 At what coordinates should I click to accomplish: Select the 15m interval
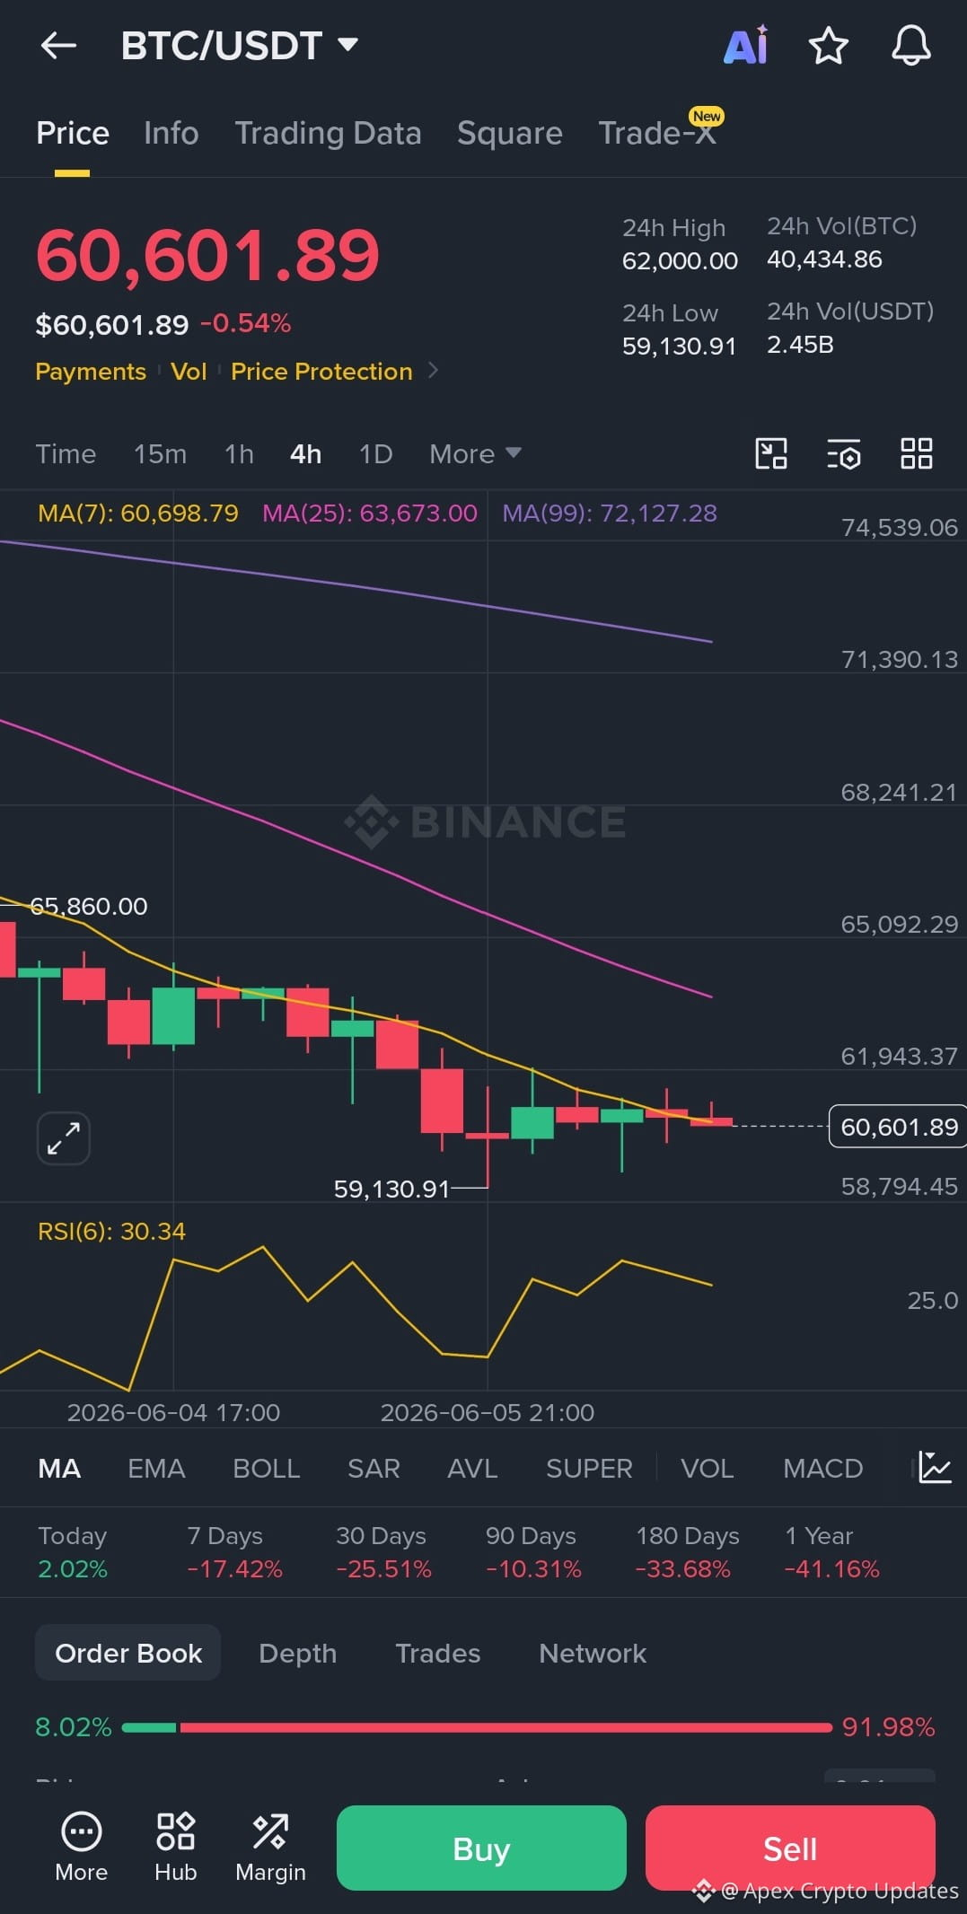point(160,453)
